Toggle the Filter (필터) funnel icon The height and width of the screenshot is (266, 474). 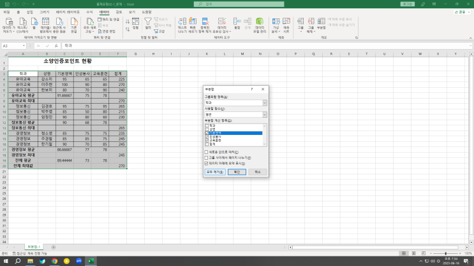click(x=148, y=24)
